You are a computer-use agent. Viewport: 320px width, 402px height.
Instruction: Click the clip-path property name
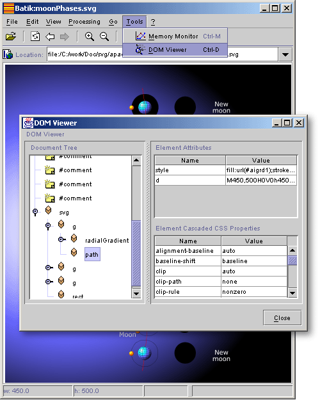pyautogui.click(x=168, y=282)
